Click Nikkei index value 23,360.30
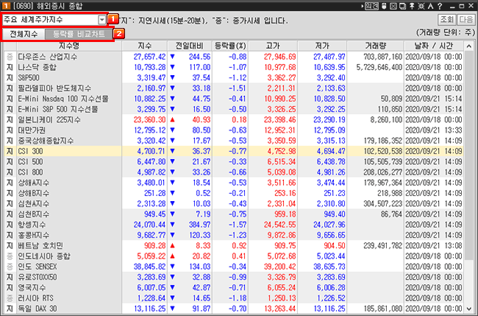This screenshot has width=478, height=316. 150,119
